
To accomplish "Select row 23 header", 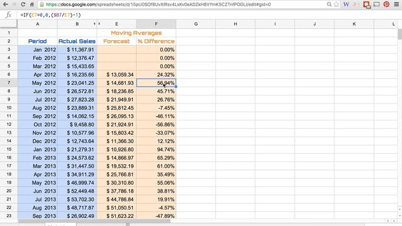I will [x=9, y=216].
